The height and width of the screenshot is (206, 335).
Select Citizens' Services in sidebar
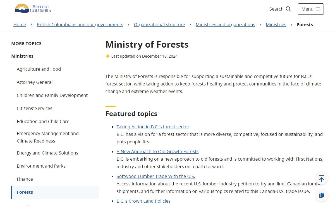[34, 108]
